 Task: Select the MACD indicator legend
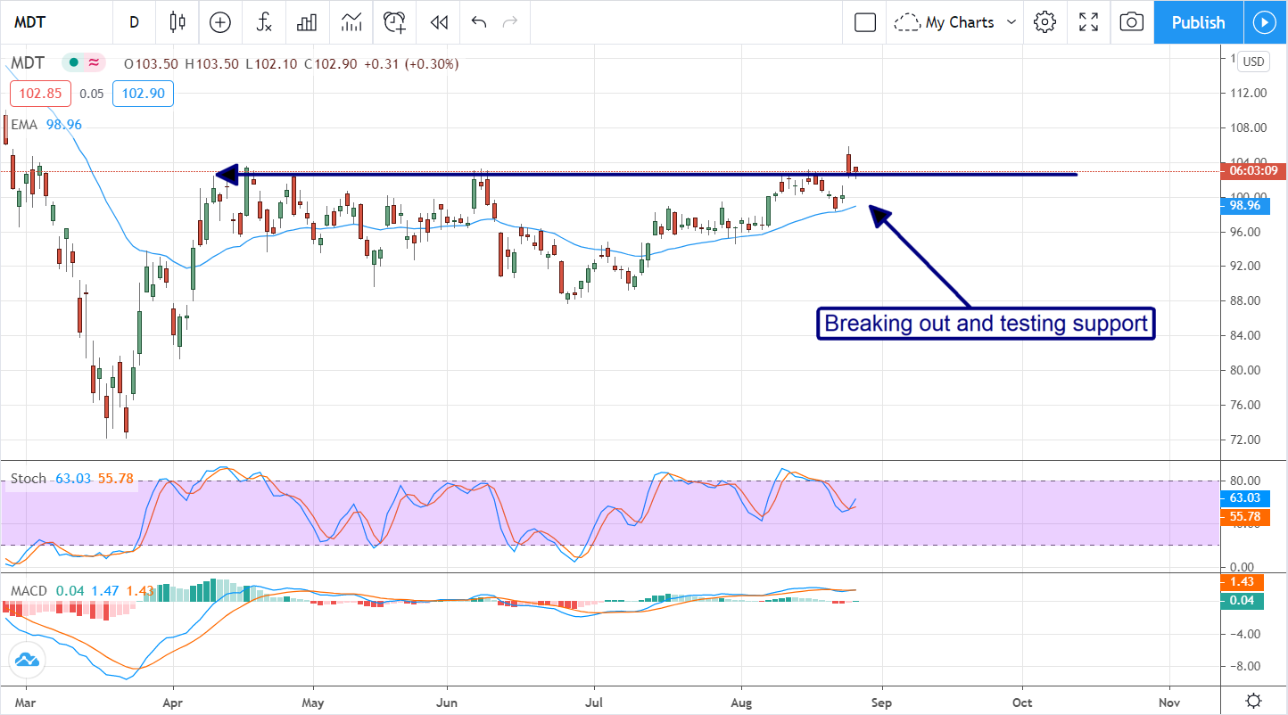(x=29, y=590)
